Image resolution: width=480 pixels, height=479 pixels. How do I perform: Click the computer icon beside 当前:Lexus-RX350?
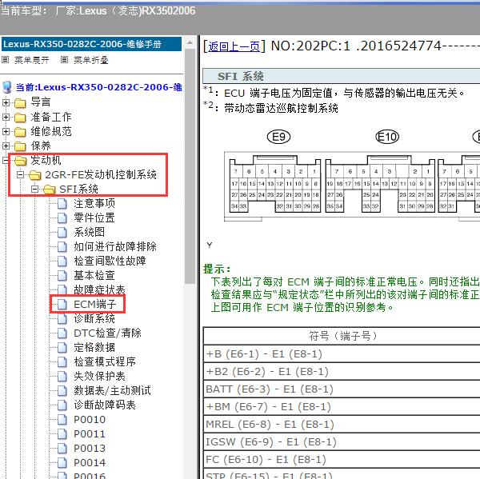click(x=6, y=87)
